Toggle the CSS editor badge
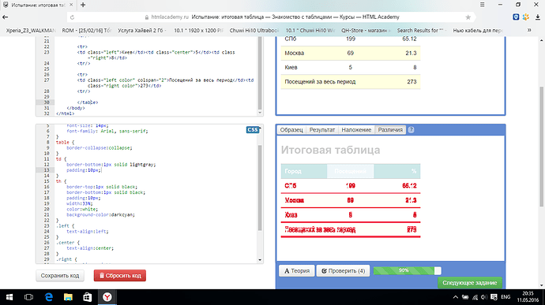 tap(253, 130)
